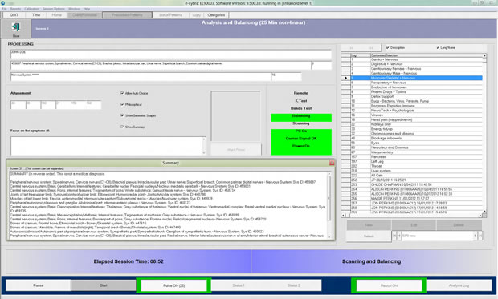Viewport: 498px width, 299px height.
Task: Click the list horizontal scrollbar left arrow
Action: (x=343, y=216)
